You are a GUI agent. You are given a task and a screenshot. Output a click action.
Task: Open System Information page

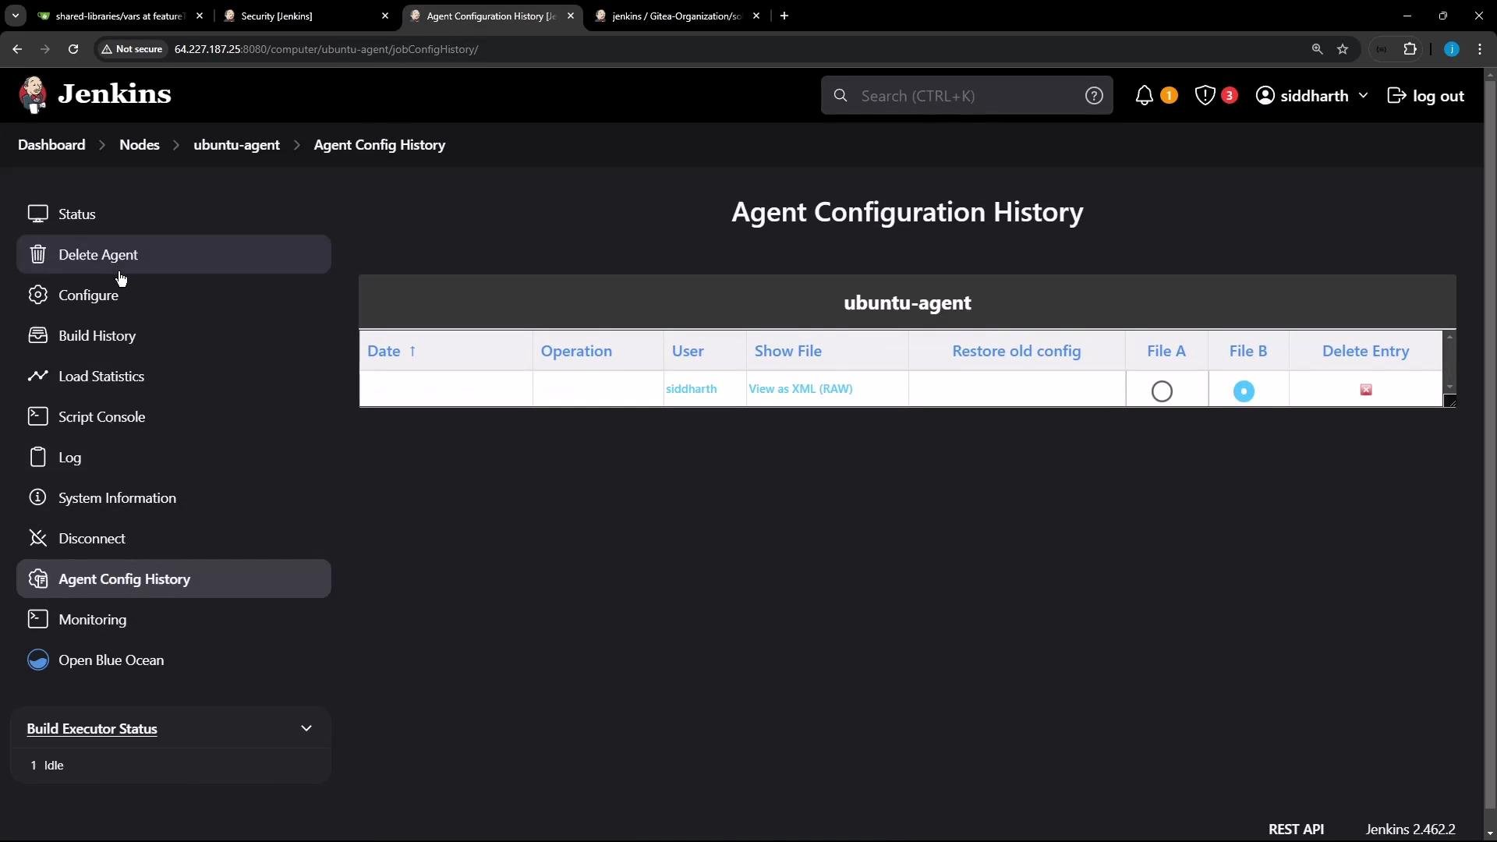click(x=173, y=497)
